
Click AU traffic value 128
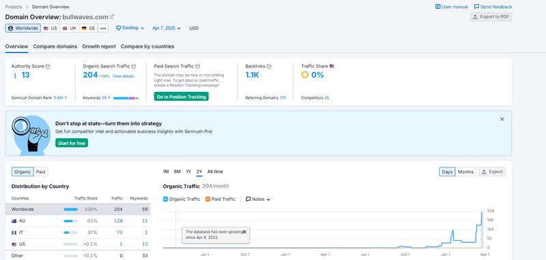point(118,221)
